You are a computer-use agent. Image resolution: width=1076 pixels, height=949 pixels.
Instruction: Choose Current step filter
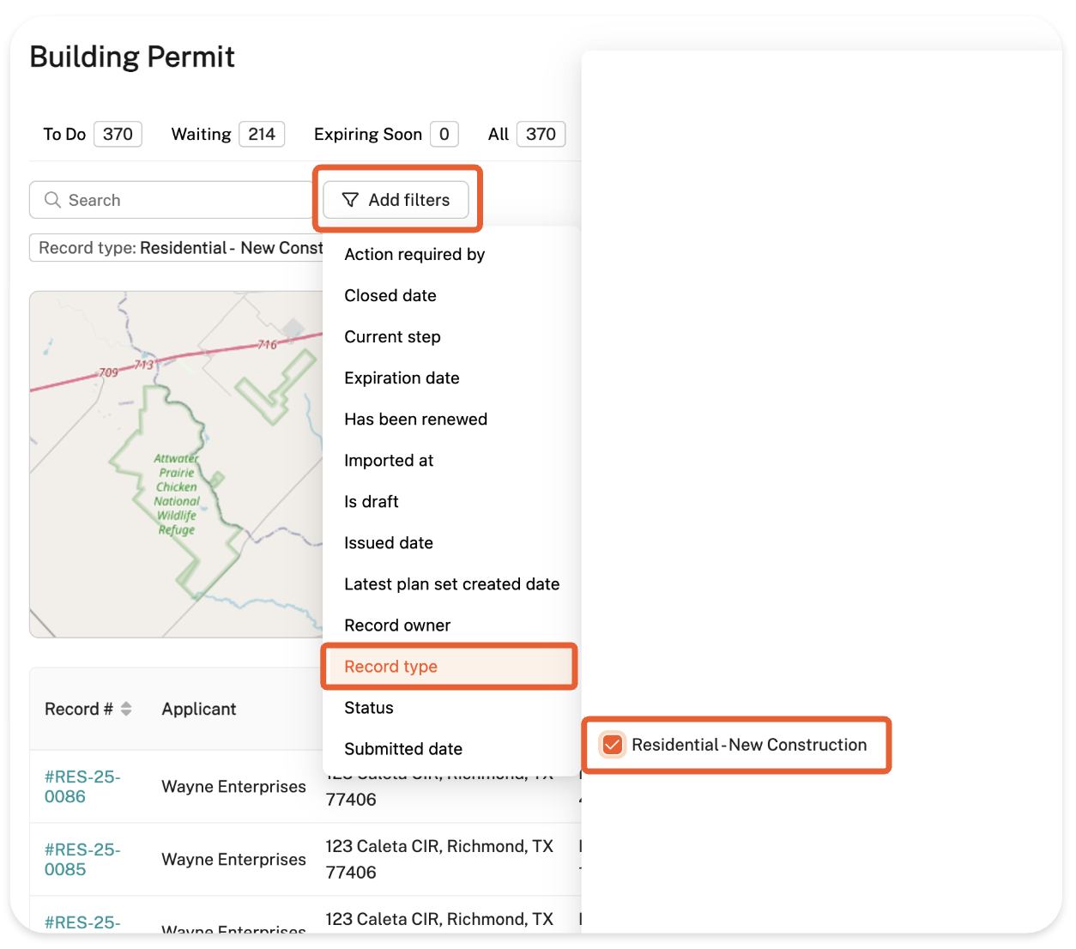click(x=392, y=337)
